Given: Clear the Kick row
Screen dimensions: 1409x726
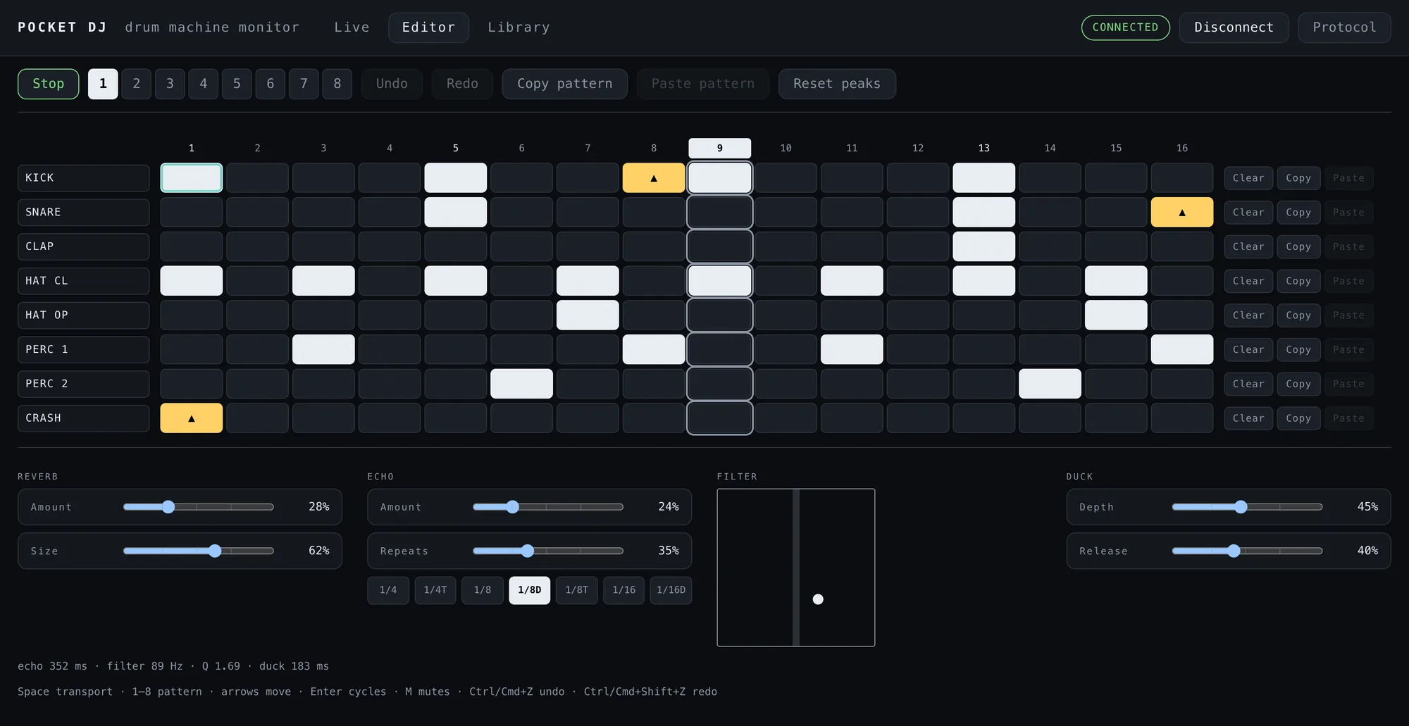Looking at the screenshot, I should [1248, 178].
